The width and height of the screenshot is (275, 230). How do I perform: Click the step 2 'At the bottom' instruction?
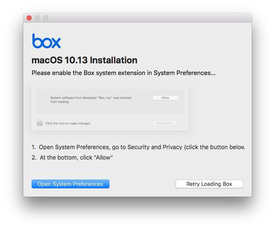coord(76,157)
